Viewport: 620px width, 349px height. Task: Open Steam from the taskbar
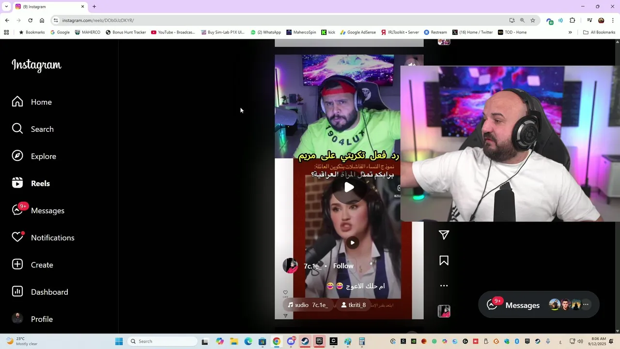pos(305,341)
